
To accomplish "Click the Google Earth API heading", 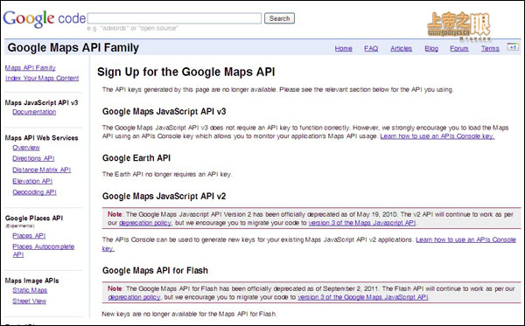I will tap(136, 158).
